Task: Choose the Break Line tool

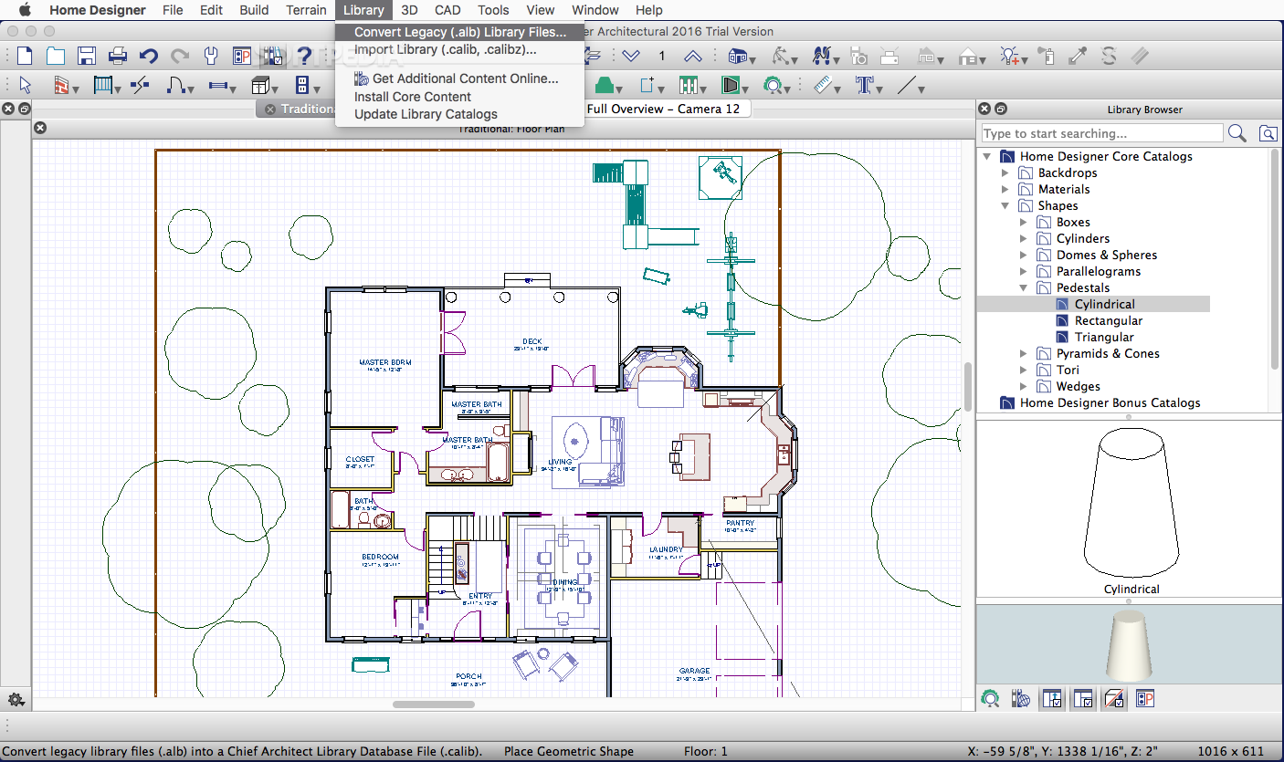Action: tap(140, 86)
